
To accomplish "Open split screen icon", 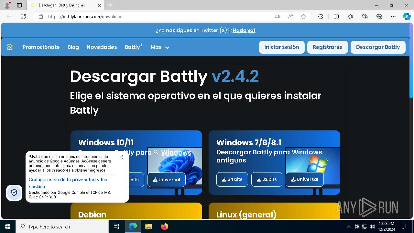I will coord(336,17).
